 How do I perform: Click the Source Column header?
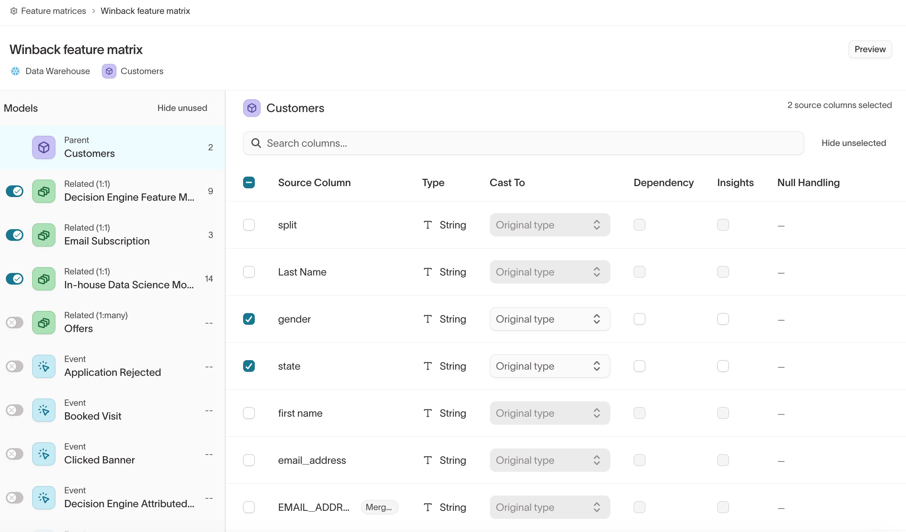click(314, 182)
